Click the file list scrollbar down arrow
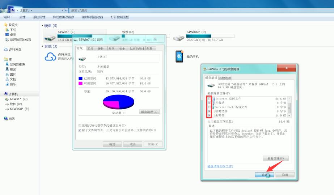Screen dimensions: 334x195 click(x=289, y=115)
